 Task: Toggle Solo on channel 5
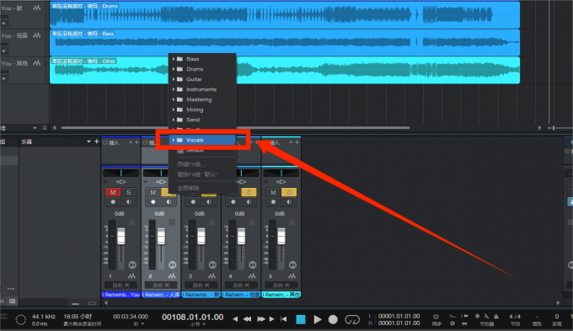289,192
